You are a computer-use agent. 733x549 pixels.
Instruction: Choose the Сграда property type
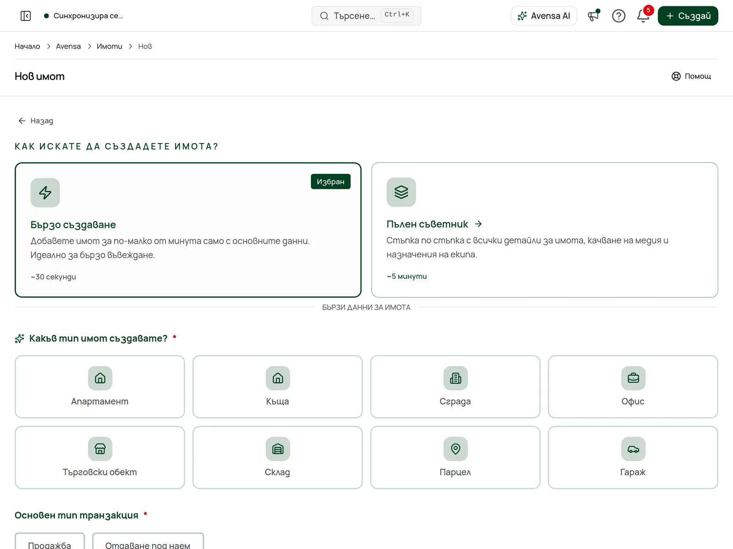click(x=455, y=387)
